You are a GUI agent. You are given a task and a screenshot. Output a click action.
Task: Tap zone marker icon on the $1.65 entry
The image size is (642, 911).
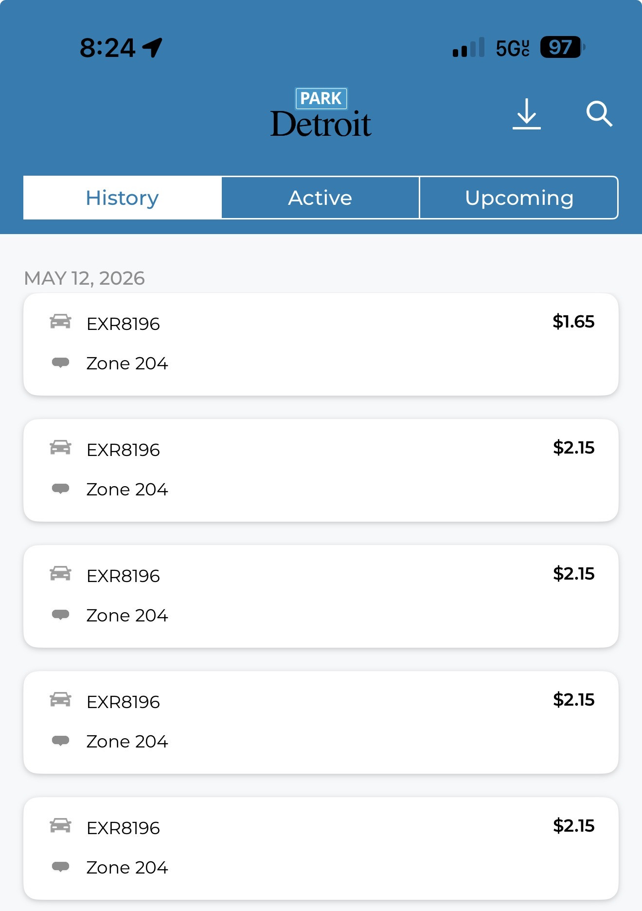tap(60, 363)
